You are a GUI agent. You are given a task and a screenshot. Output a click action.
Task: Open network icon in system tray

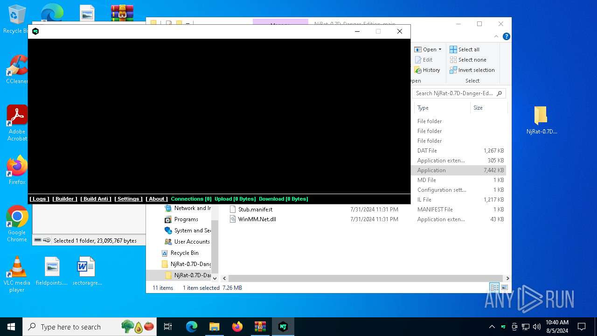click(x=526, y=327)
